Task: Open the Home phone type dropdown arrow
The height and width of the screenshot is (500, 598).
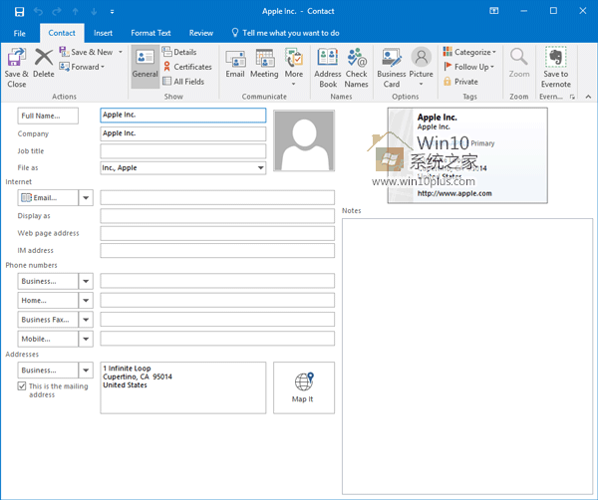Action: click(x=86, y=301)
